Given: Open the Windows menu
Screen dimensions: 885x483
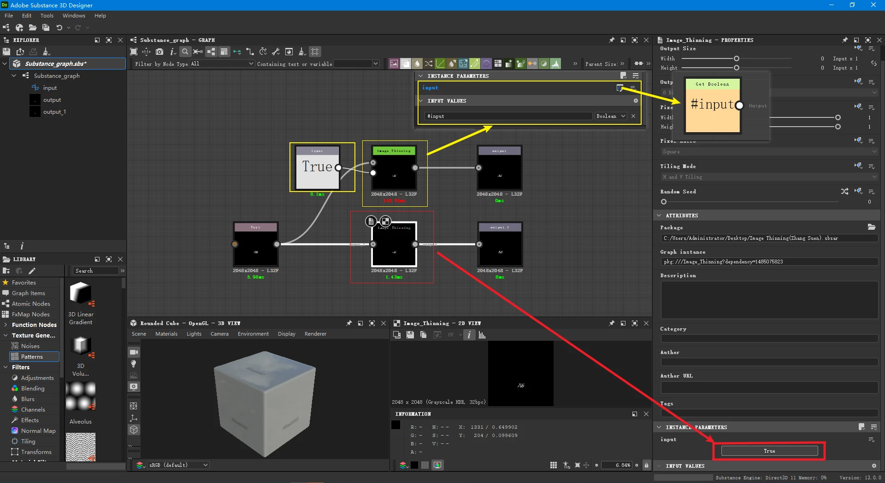Looking at the screenshot, I should tap(74, 16).
